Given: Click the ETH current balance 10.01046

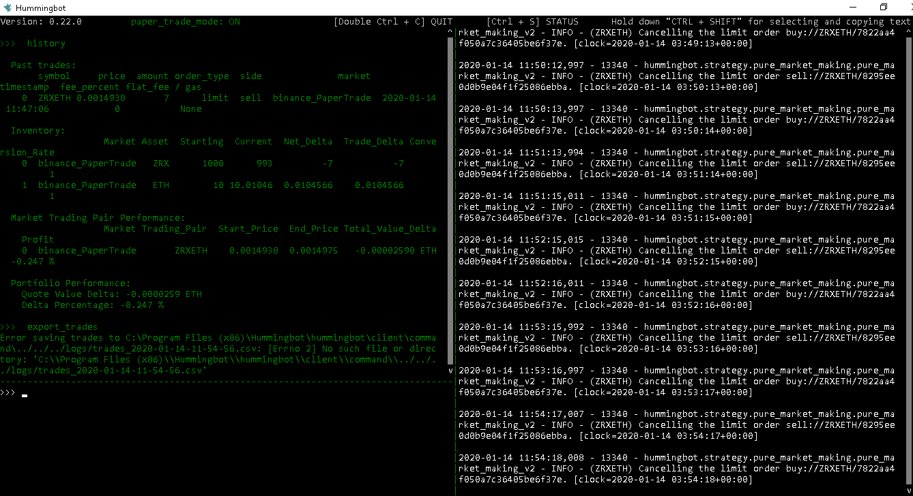Looking at the screenshot, I should (251, 185).
